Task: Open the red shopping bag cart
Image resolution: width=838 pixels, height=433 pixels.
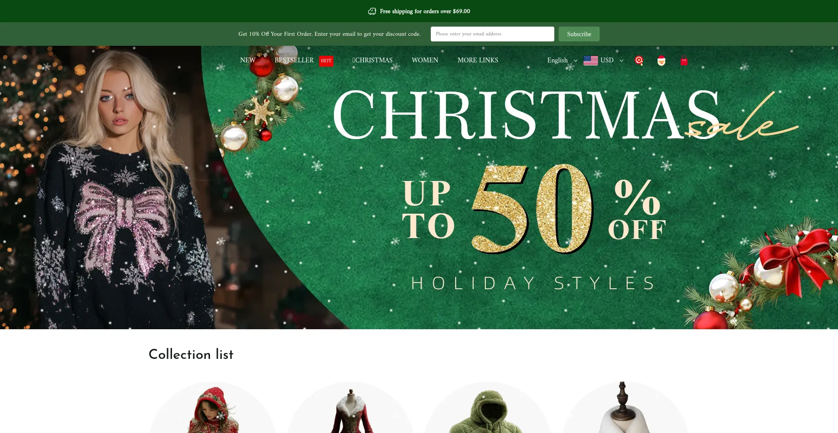Action: [x=684, y=61]
